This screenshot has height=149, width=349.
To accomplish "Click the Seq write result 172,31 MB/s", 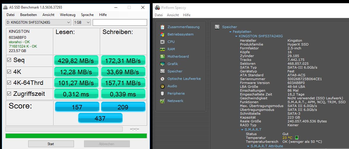I will (x=123, y=61).
